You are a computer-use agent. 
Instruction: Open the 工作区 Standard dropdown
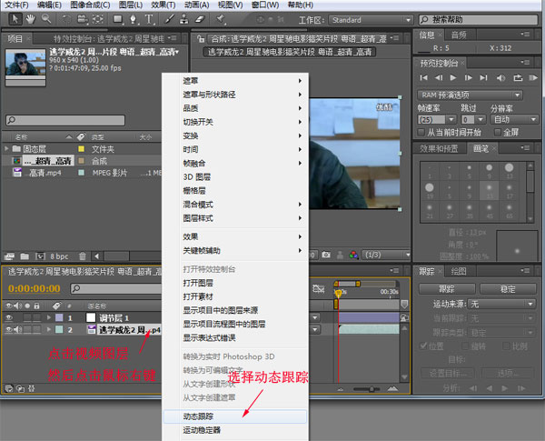(x=371, y=20)
